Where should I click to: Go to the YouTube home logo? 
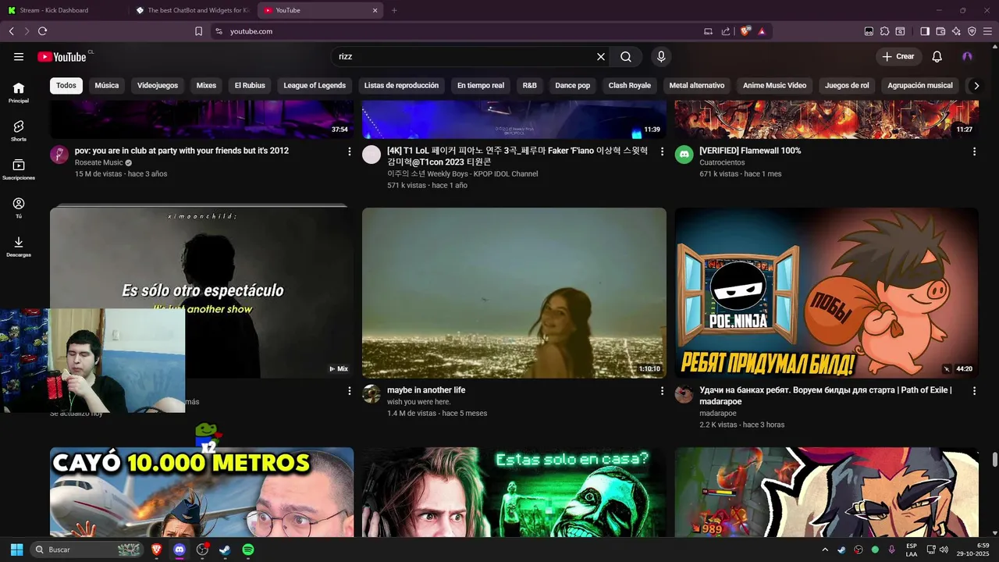(62, 57)
